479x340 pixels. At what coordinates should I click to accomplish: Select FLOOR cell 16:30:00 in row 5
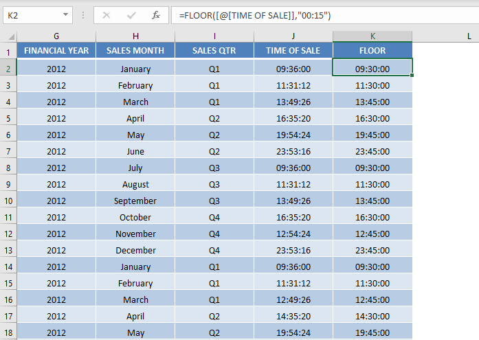pyautogui.click(x=372, y=117)
